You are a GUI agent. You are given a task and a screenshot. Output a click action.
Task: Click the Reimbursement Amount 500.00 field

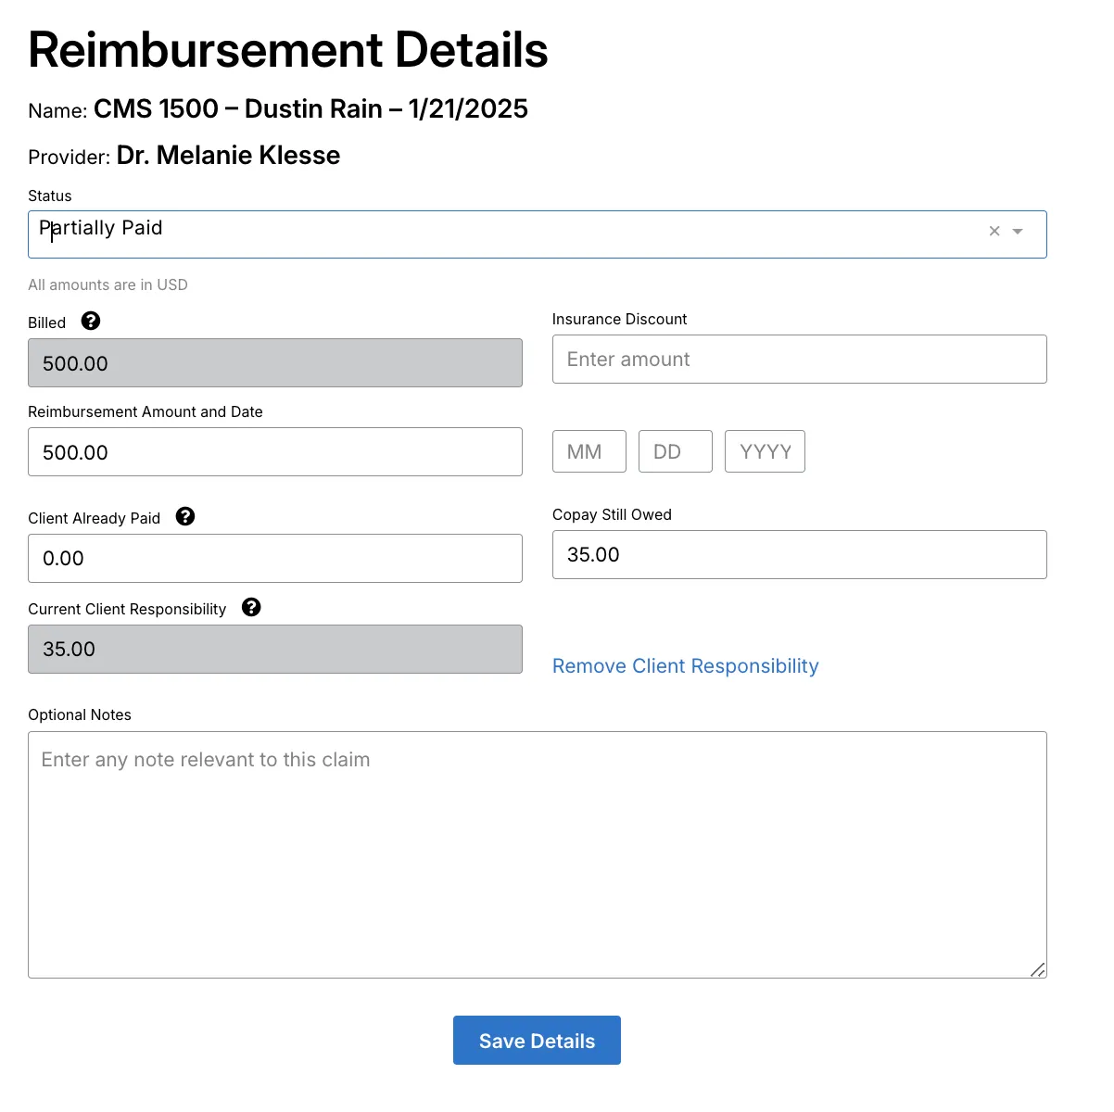(x=275, y=451)
